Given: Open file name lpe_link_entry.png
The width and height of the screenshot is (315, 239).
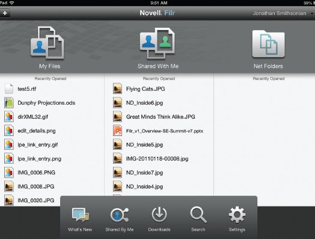Looking at the screenshot, I should 40,159.
